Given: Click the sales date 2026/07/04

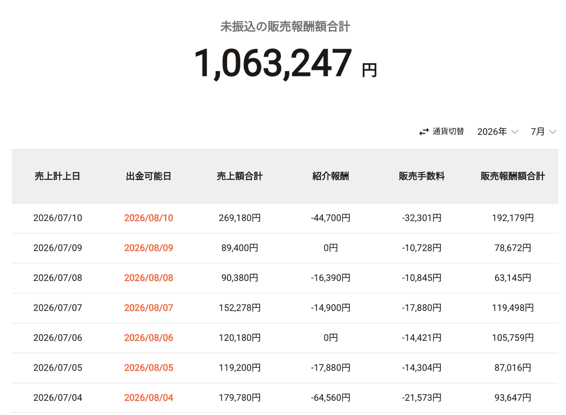Looking at the screenshot, I should point(58,398).
